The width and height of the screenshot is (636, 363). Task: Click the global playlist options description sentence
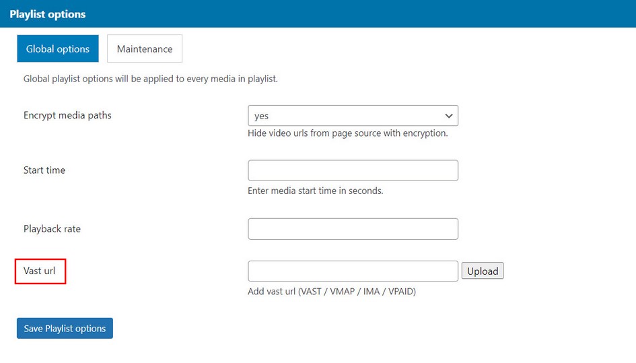coord(150,79)
